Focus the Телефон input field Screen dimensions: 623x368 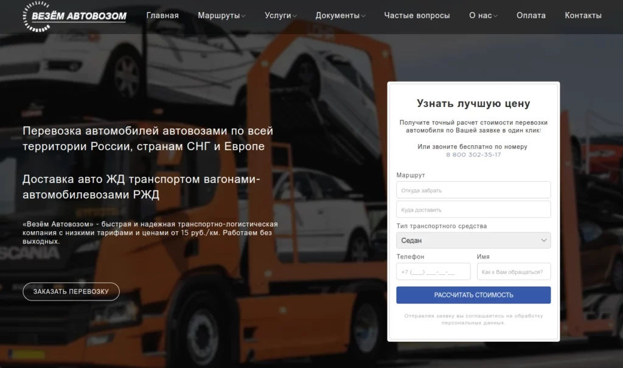pos(433,272)
